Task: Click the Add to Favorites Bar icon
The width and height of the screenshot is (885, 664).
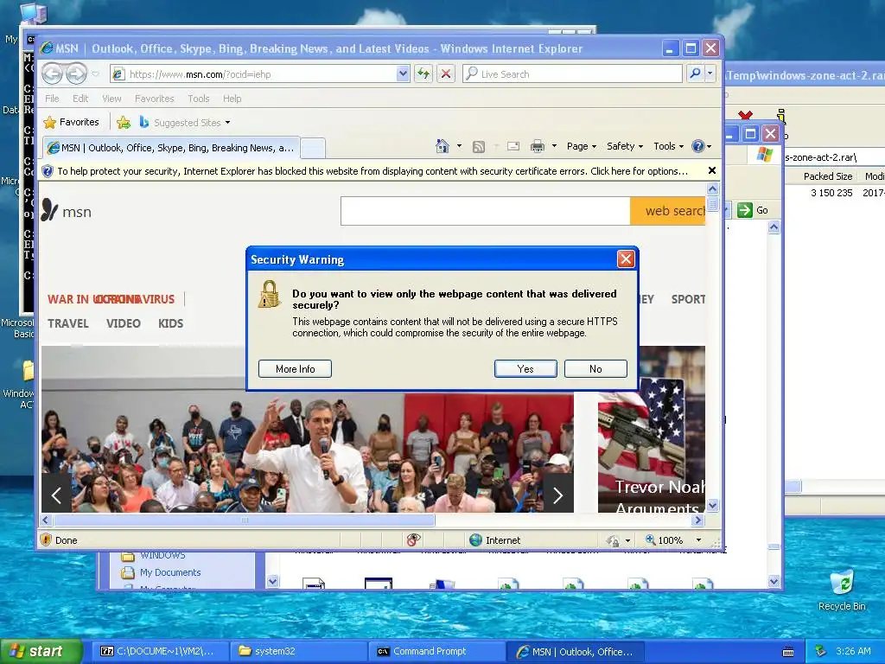Action: point(124,122)
